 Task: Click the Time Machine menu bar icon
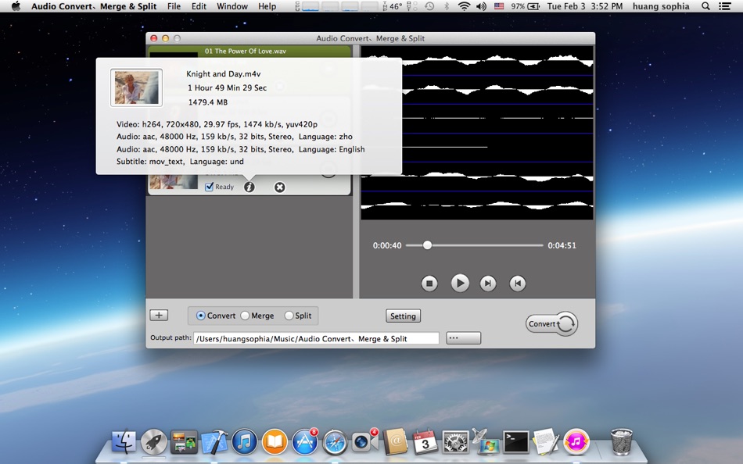(x=429, y=6)
